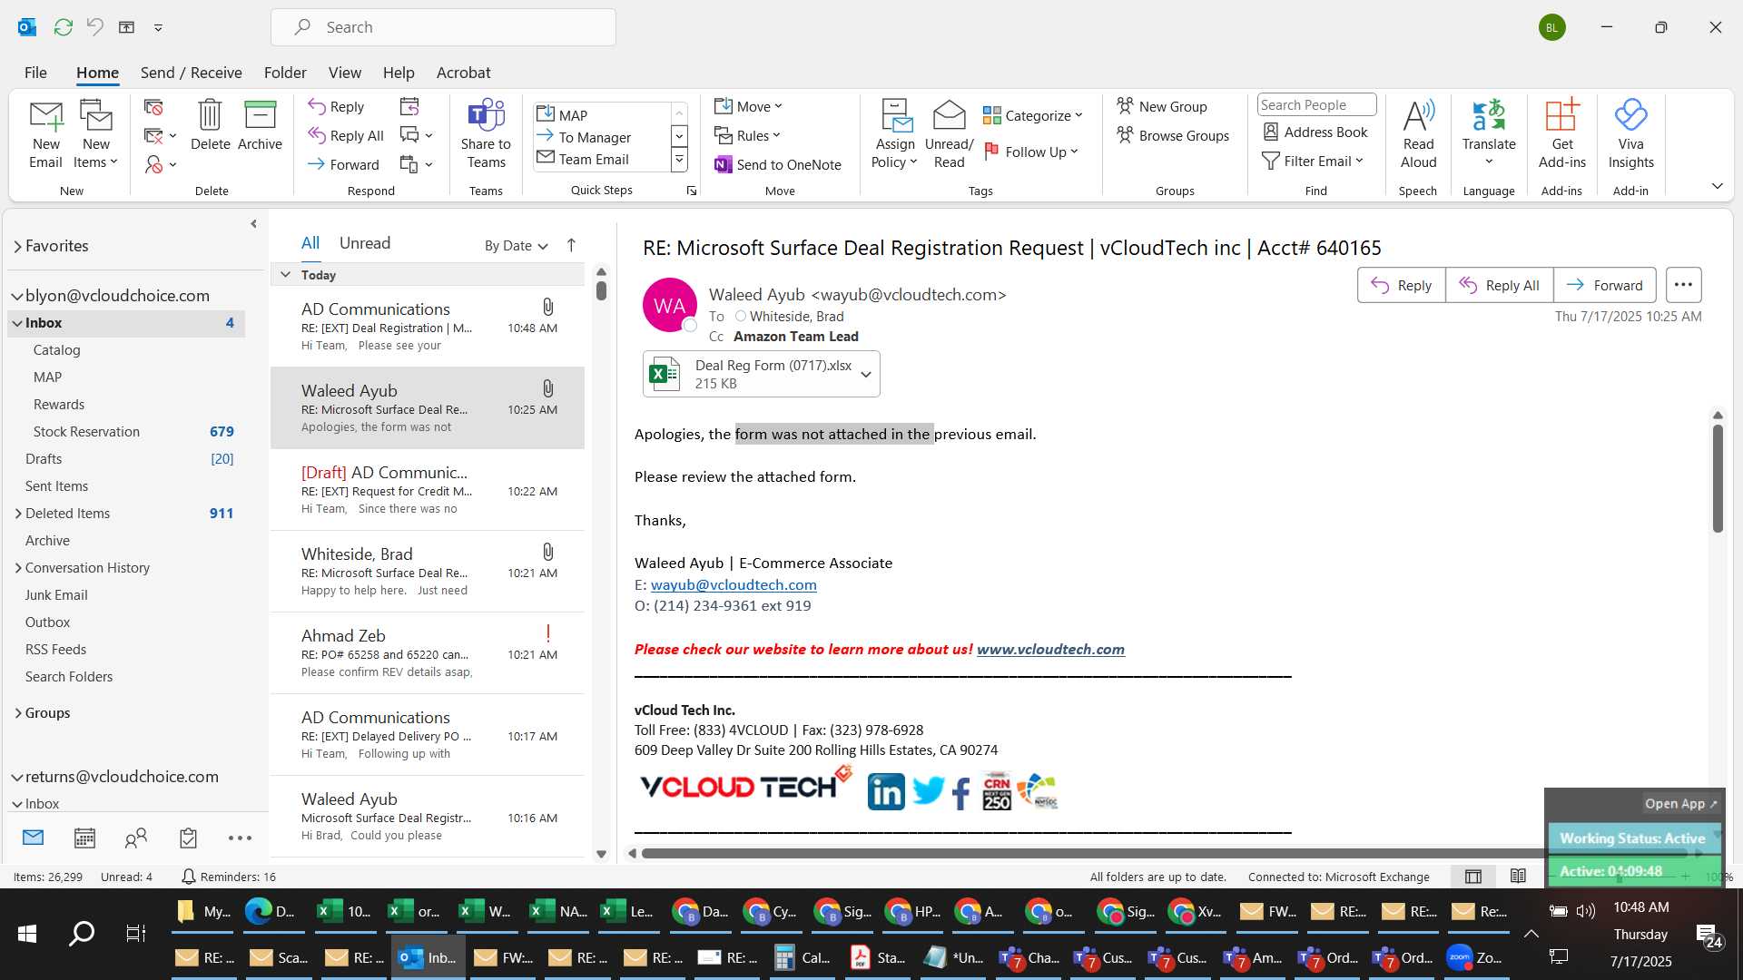Screen dimensions: 1743x980
Task: Switch to Reading view in status bar
Action: tap(1518, 877)
